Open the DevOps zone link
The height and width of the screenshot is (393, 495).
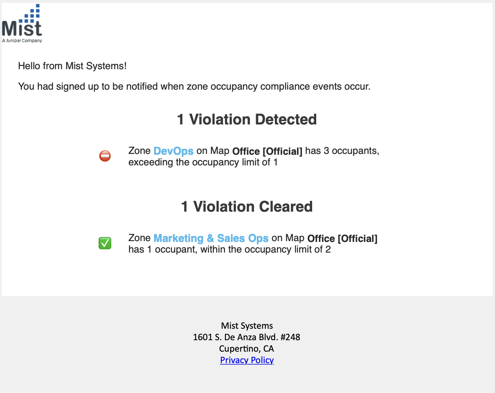(x=173, y=151)
